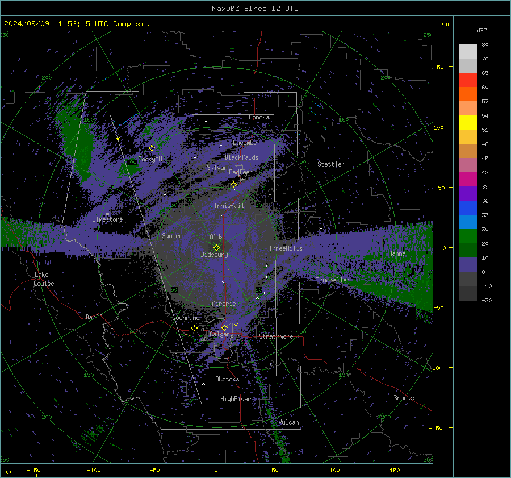The image size is (511, 478).
Task: Select the Didsbury label
Action: pyautogui.click(x=215, y=255)
